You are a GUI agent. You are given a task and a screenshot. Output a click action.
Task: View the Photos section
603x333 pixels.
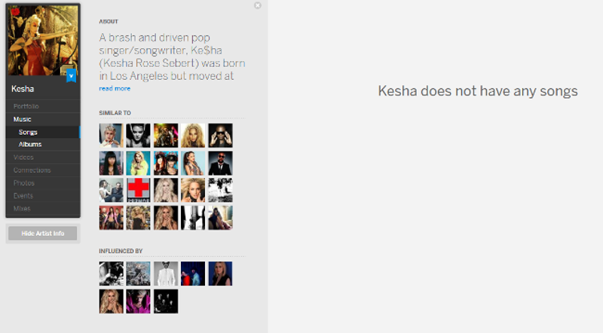click(23, 183)
